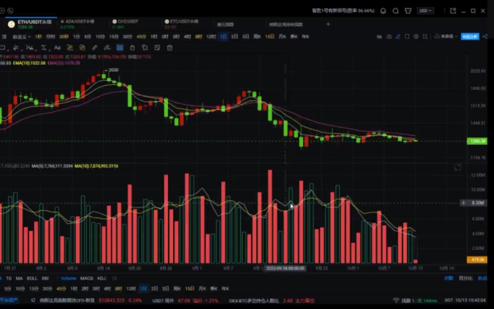
Task: Click the copy drawings icon
Action: pos(145,48)
